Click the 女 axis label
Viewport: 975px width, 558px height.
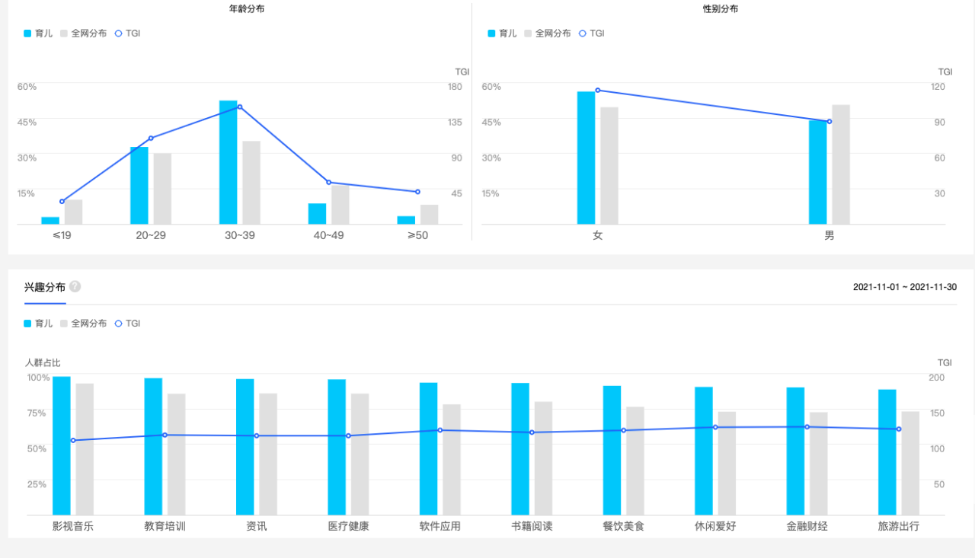[x=598, y=236]
